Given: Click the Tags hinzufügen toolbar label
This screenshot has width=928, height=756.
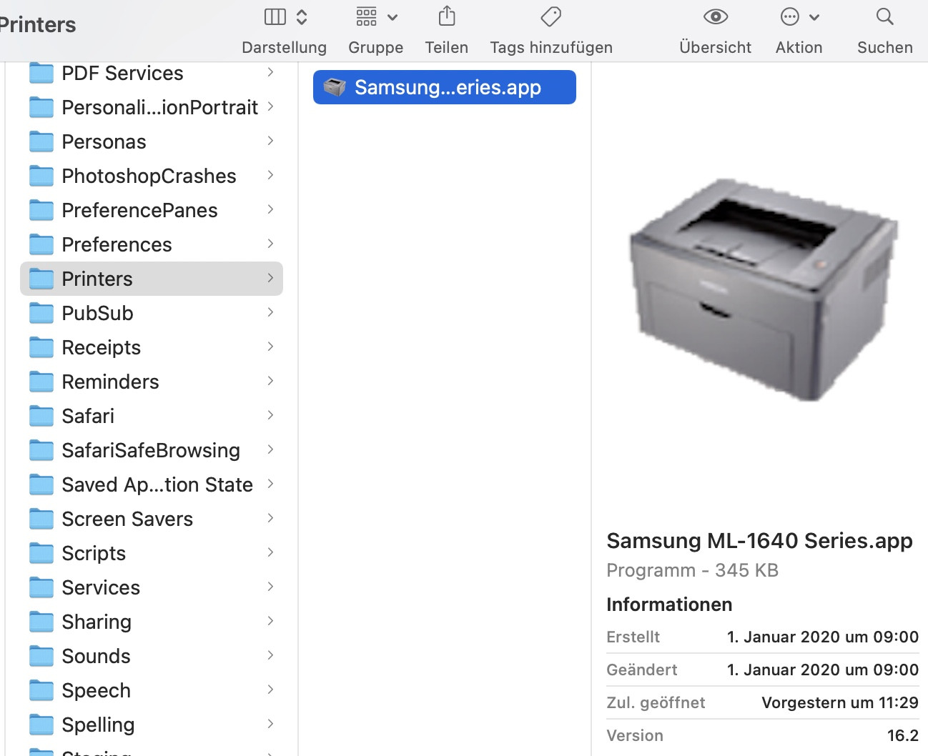Looking at the screenshot, I should tap(551, 47).
